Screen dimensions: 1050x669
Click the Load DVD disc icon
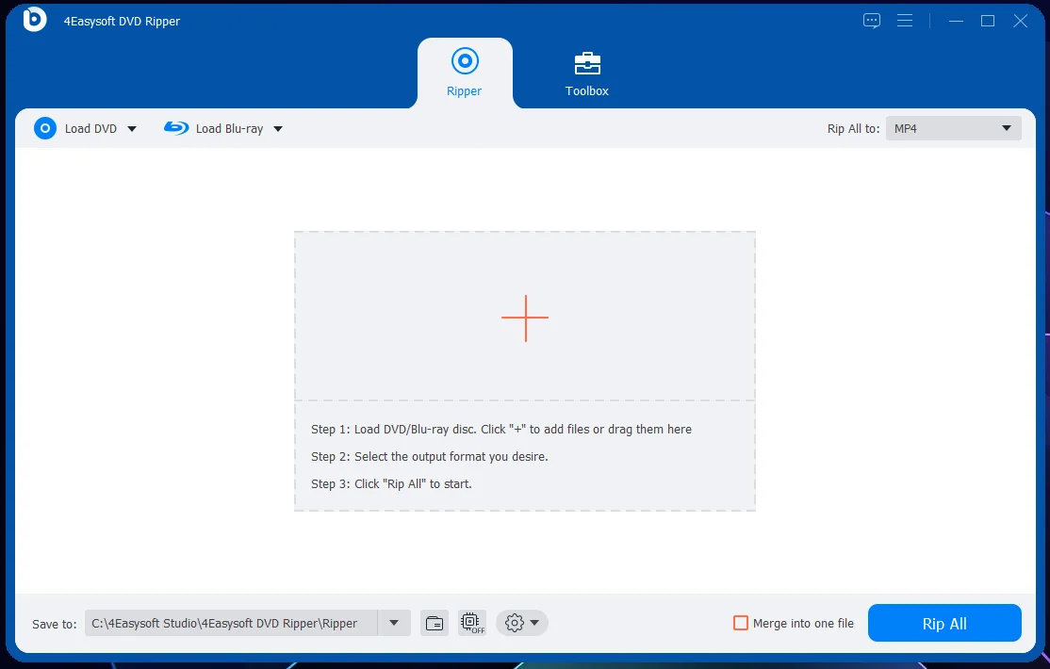click(45, 128)
